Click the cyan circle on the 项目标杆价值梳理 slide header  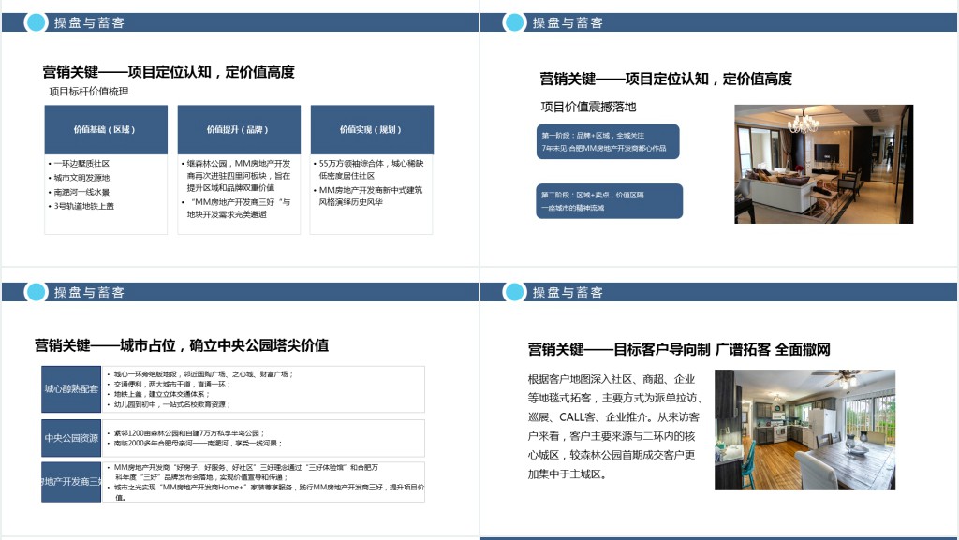pos(37,22)
